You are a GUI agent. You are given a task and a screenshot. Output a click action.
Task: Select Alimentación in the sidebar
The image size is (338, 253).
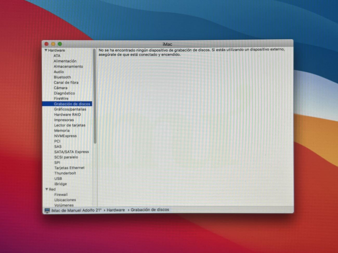click(65, 61)
